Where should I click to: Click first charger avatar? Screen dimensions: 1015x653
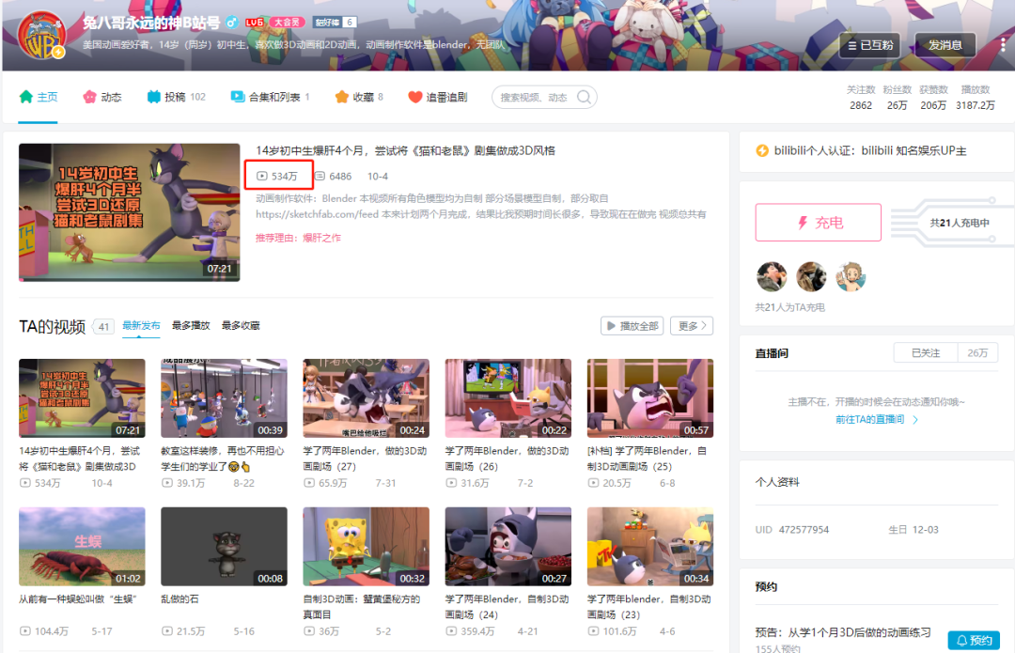coord(772,277)
